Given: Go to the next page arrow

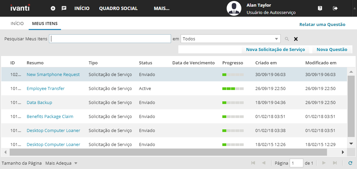Looking at the screenshot, I should click(x=324, y=163).
